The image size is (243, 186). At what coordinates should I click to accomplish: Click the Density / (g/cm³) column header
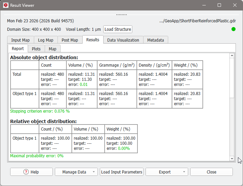coord(154,65)
